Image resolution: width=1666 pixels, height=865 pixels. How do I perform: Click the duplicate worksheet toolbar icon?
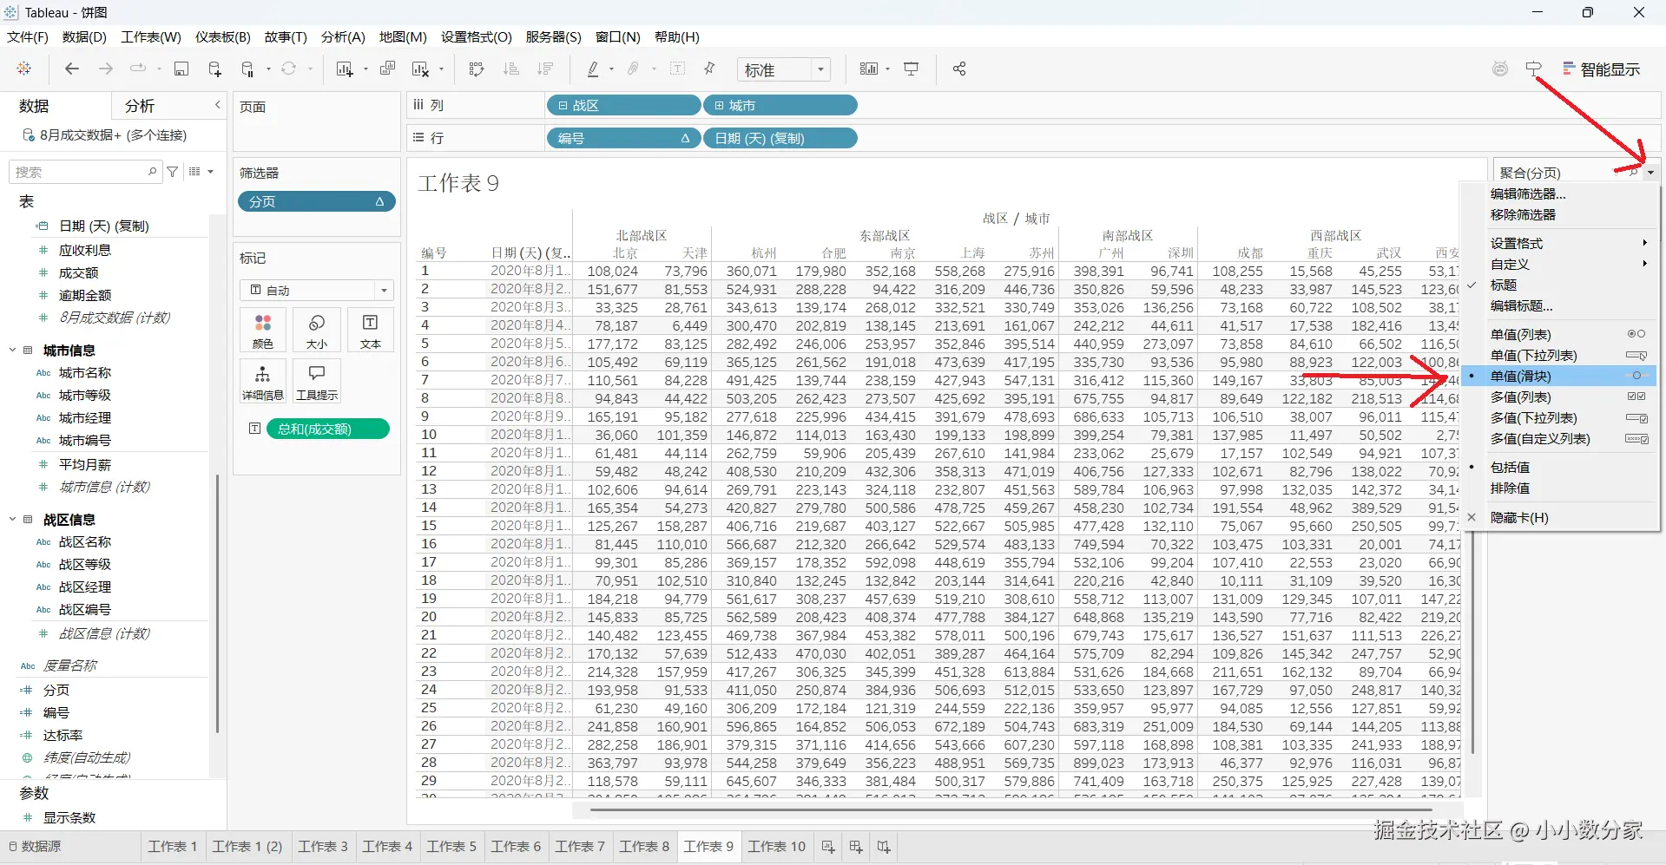point(388,69)
